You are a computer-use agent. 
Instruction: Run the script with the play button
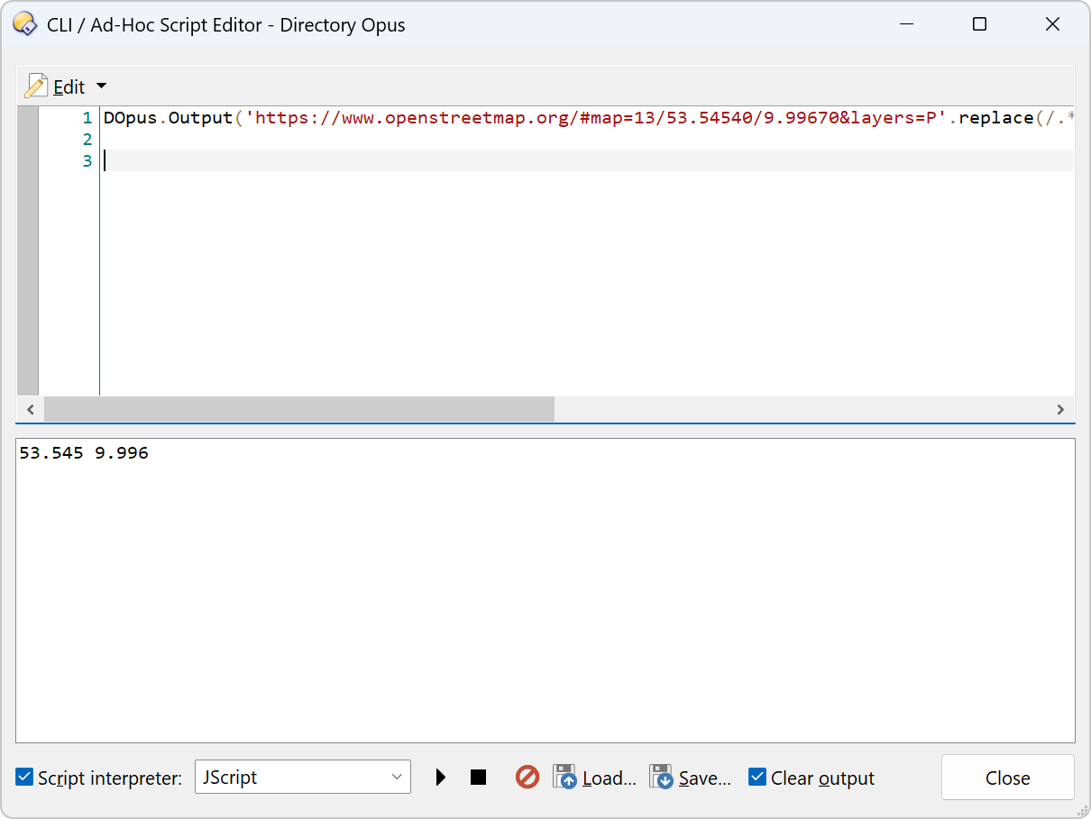click(441, 777)
